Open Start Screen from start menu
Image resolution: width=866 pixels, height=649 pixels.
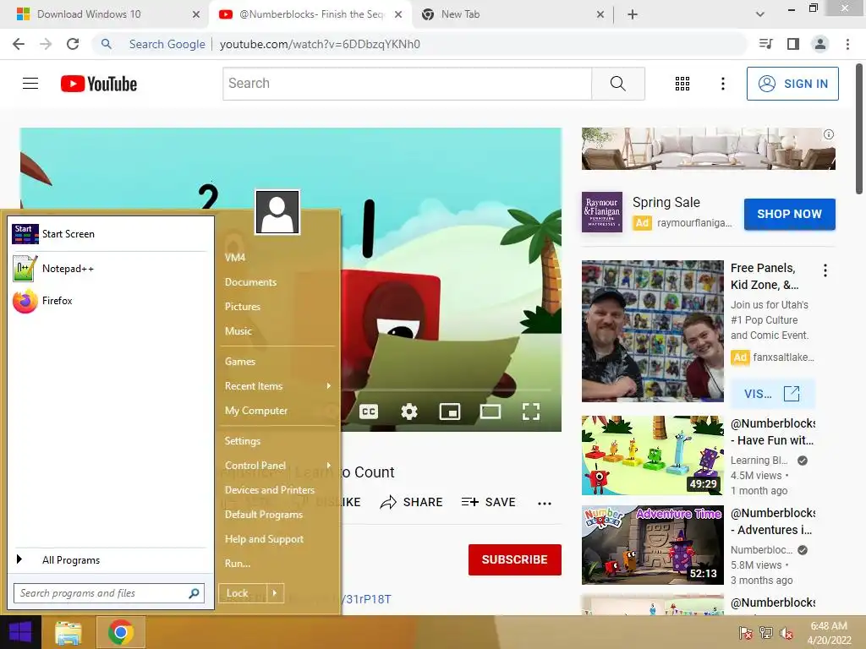[109, 234]
